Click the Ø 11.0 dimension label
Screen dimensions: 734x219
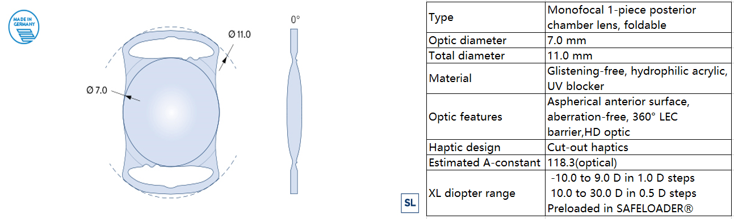point(240,35)
